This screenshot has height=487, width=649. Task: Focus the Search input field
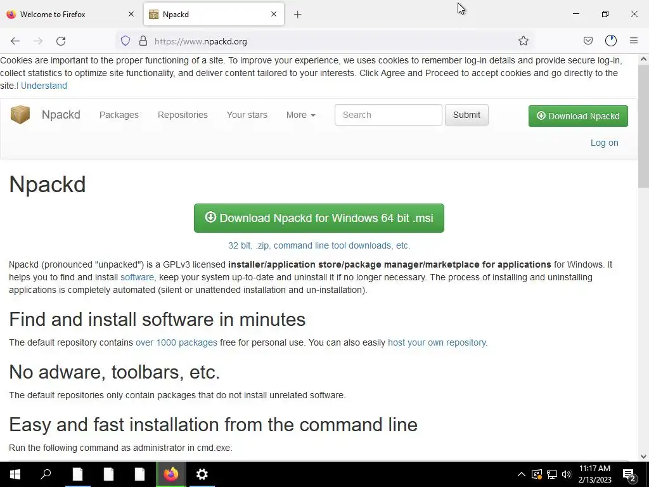[389, 115]
